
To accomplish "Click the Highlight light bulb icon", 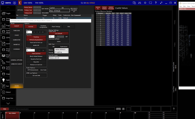I will [3, 80].
